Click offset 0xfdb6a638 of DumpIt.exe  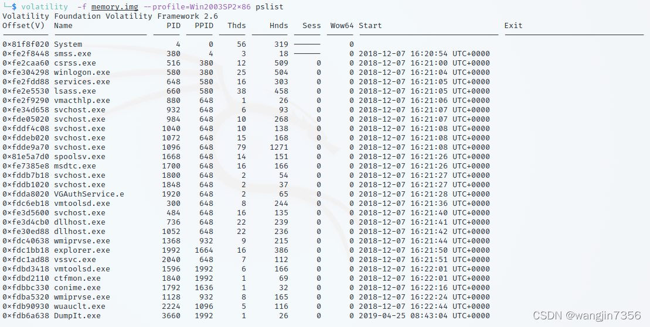point(26,316)
